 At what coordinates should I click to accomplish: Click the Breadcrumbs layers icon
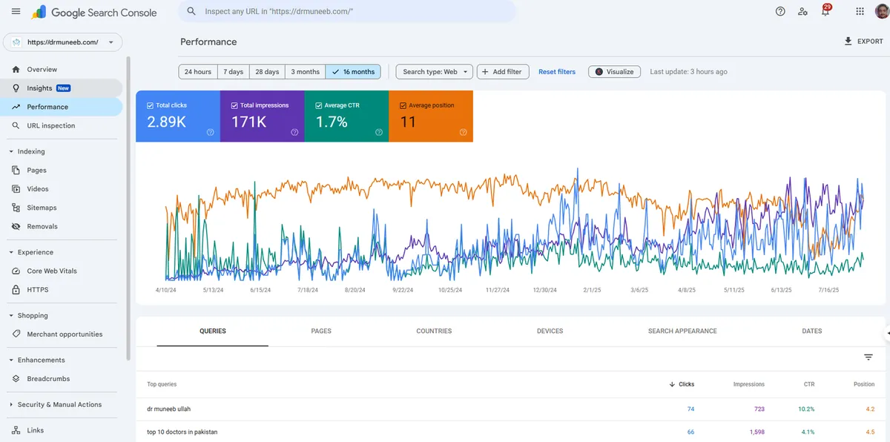tap(16, 378)
